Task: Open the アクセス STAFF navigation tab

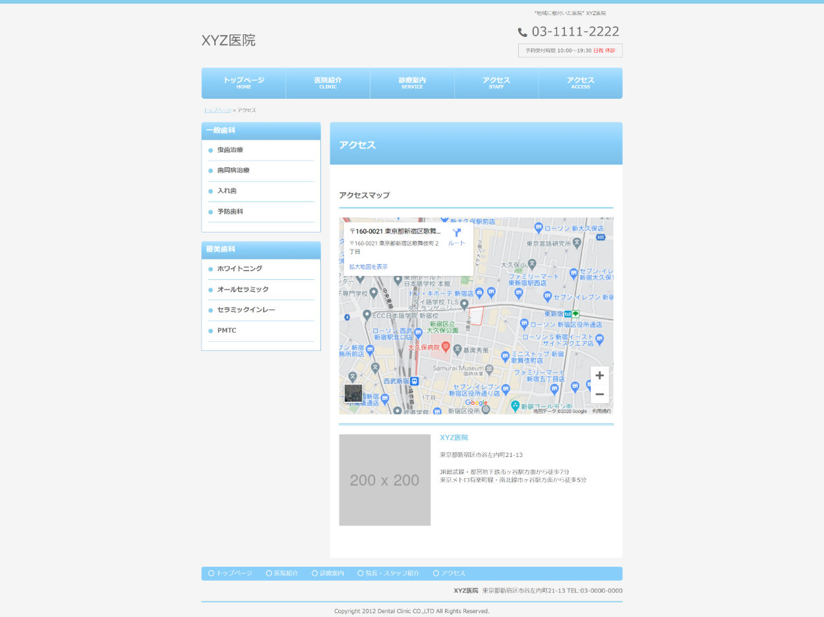Action: pos(496,83)
